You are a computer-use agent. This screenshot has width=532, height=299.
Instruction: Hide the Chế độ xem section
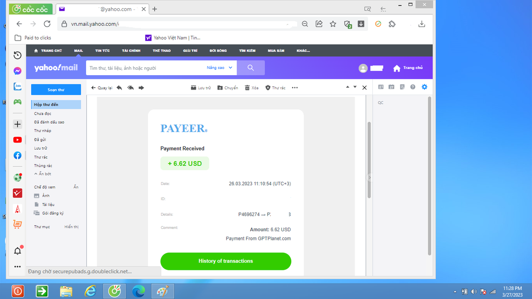(76, 187)
